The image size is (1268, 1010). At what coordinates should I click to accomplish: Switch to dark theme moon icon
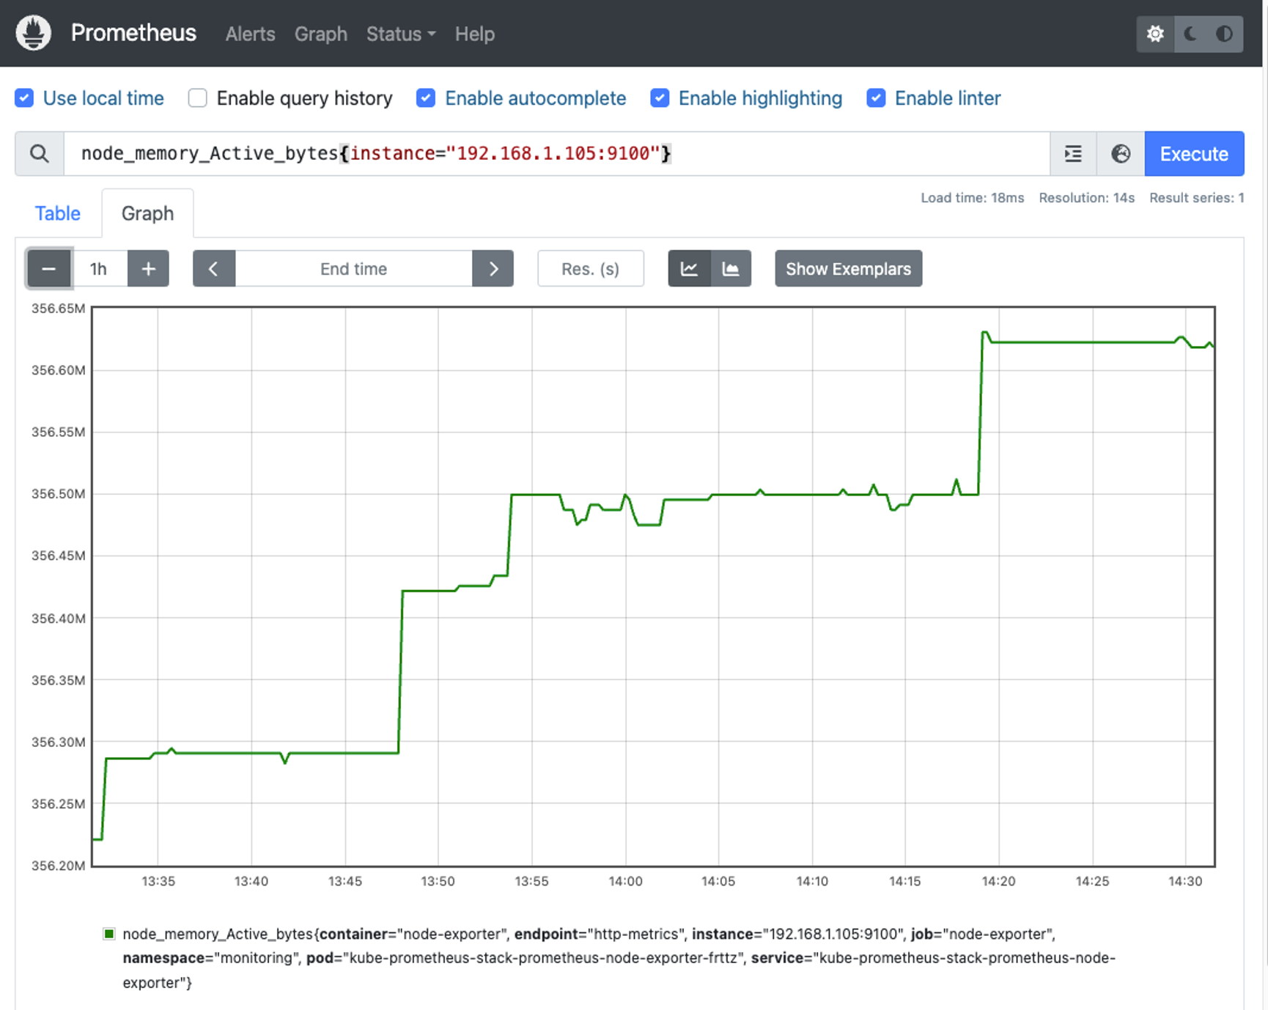[x=1191, y=34]
